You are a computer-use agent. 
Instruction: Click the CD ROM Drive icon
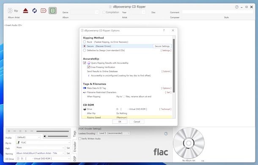pos(85,109)
